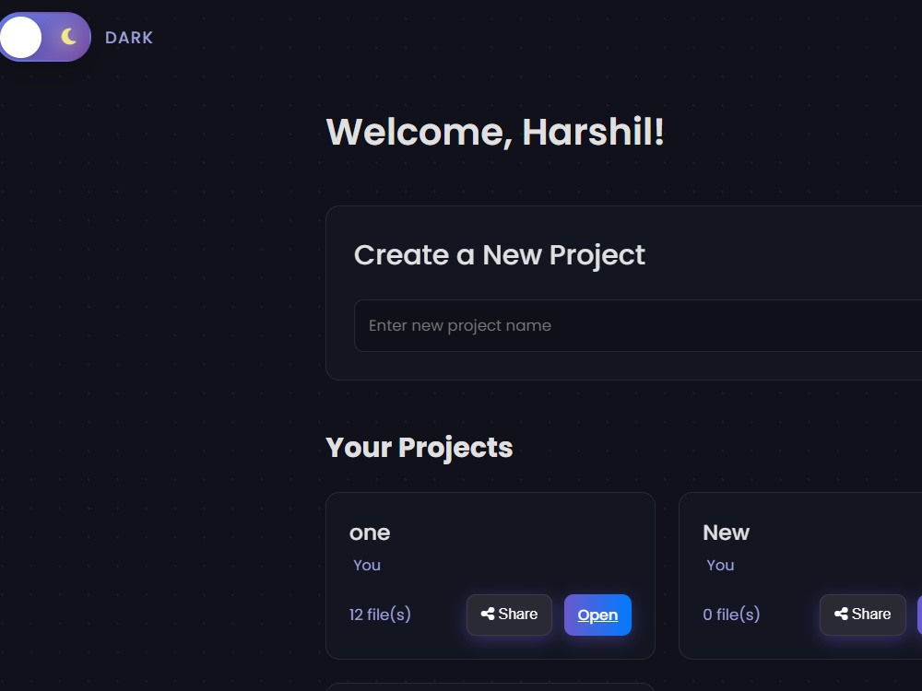Click the Create a New Project heading
Viewport: 922px width, 691px height.
(x=499, y=255)
